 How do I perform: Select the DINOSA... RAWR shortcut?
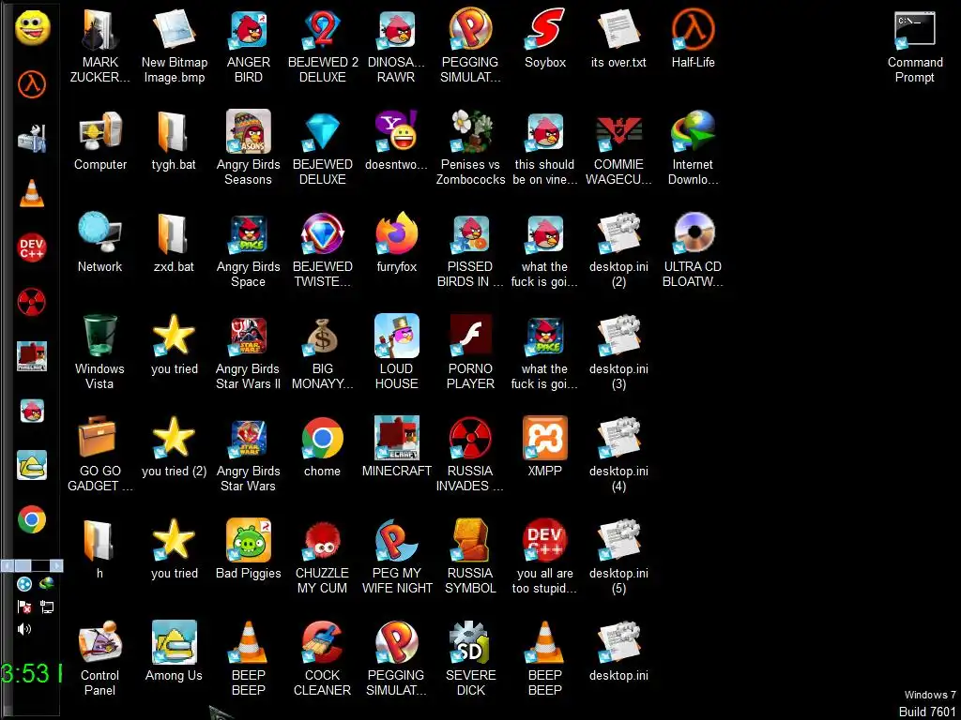pos(397,46)
